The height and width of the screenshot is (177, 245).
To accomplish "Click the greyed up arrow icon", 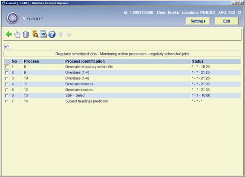I will [x=61, y=34].
